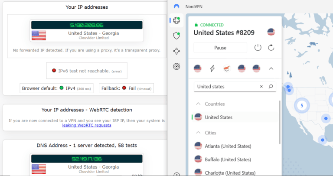Select United States in the countries list
Image resolution: width=333 pixels, height=176 pixels.
[235, 117]
